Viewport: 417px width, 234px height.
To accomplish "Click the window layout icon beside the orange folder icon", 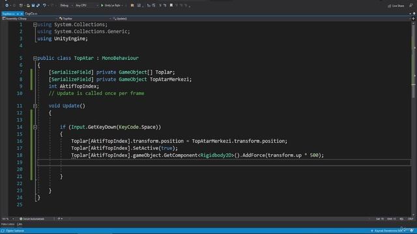I will pyautogui.click(x=139, y=5).
